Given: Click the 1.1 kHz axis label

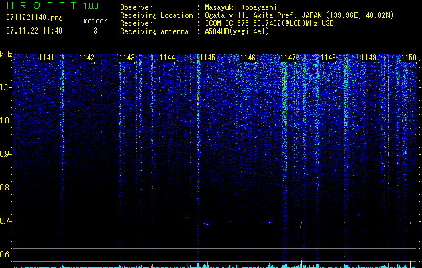Looking at the screenshot, I should coord(5,87).
